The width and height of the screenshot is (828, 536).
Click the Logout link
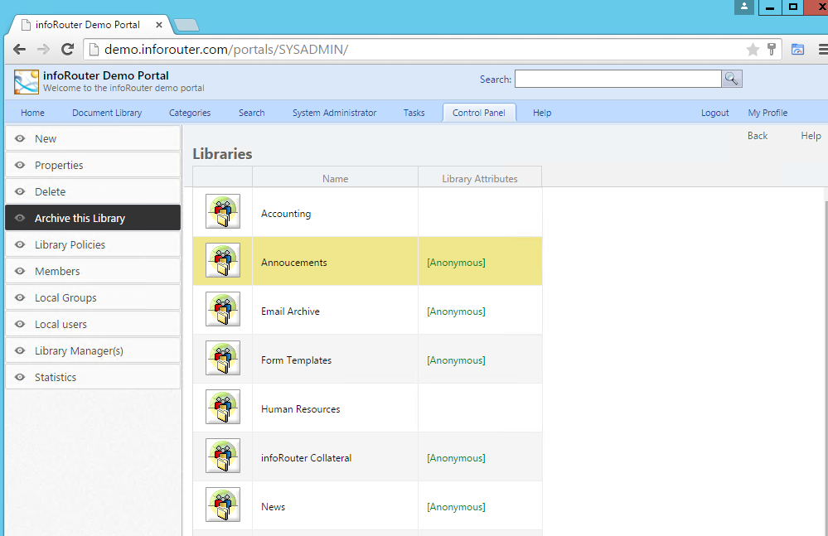click(x=715, y=113)
